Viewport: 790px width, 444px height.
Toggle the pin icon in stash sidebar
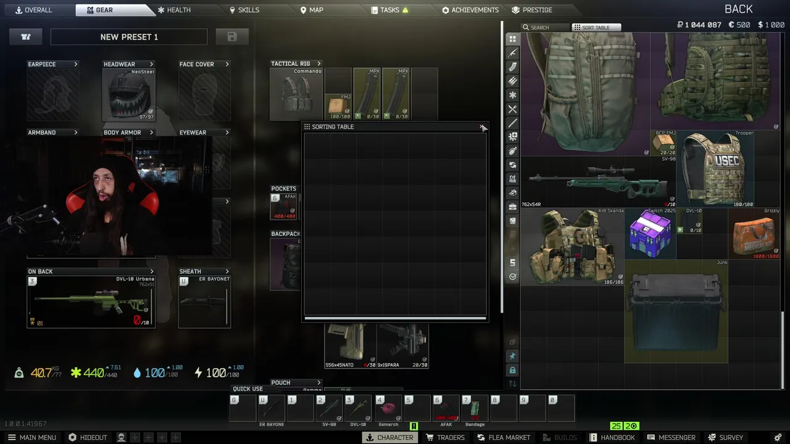tap(512, 356)
